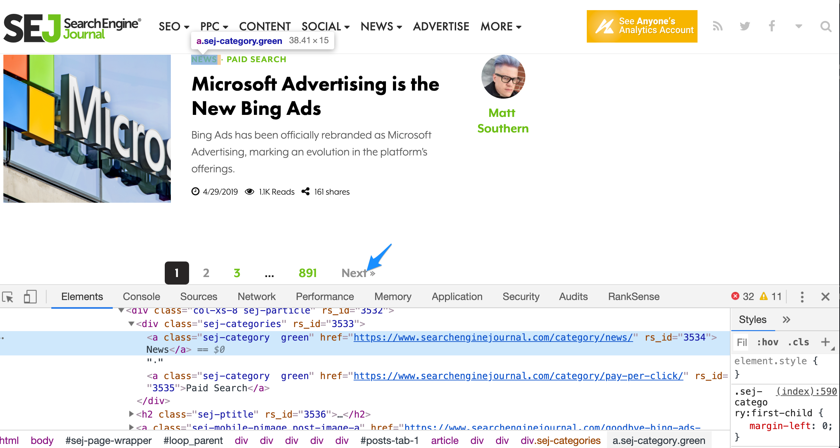Expand the h2 sej-ptitle node
The image size is (840, 448).
click(x=131, y=414)
